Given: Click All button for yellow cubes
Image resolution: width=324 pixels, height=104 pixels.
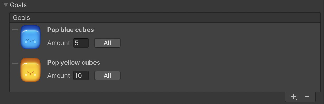Looking at the screenshot, I should point(107,75).
